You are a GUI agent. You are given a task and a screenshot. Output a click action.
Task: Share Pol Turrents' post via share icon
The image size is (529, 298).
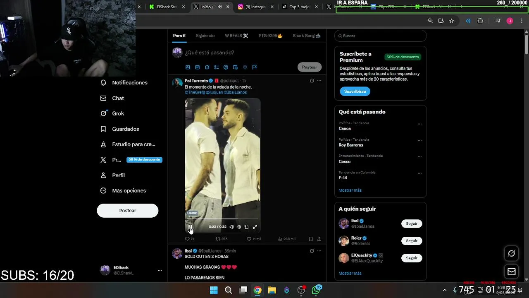click(x=319, y=239)
